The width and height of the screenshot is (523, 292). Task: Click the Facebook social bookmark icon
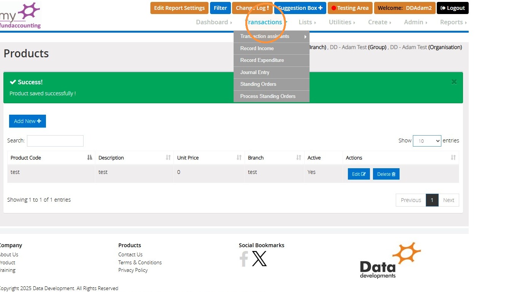[x=243, y=259]
